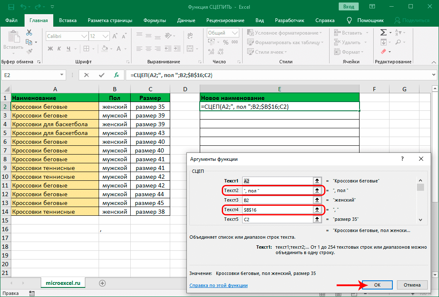Open the Name Box dropdown next to E2
This screenshot has width=439, height=297.
click(62, 75)
